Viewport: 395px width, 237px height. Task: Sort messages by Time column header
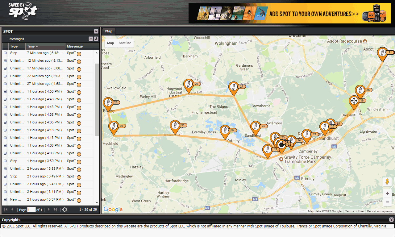pos(32,46)
